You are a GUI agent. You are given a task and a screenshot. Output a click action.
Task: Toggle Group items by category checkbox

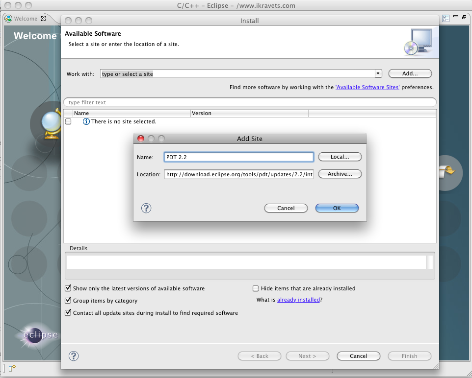click(x=68, y=301)
